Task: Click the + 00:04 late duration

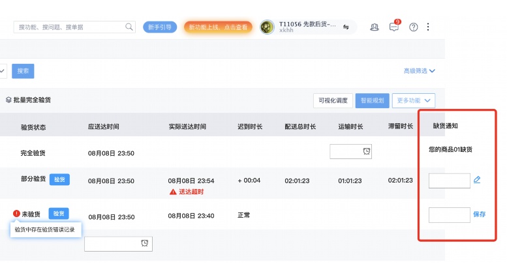Action: pyautogui.click(x=249, y=181)
